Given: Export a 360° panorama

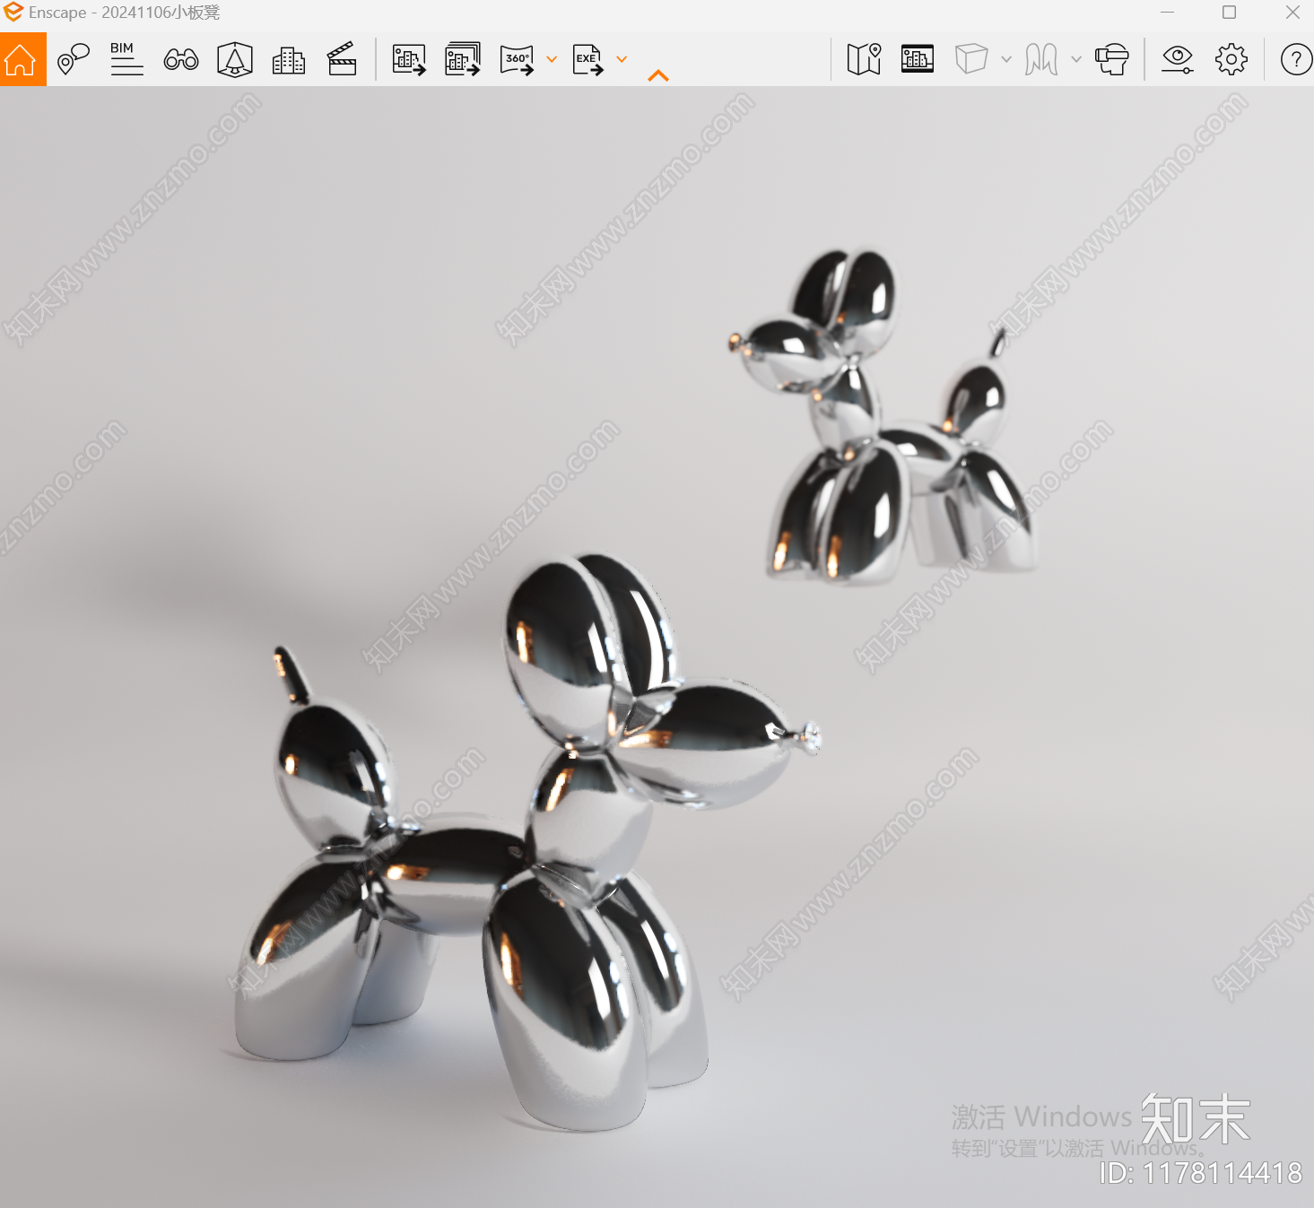Looking at the screenshot, I should pyautogui.click(x=518, y=60).
